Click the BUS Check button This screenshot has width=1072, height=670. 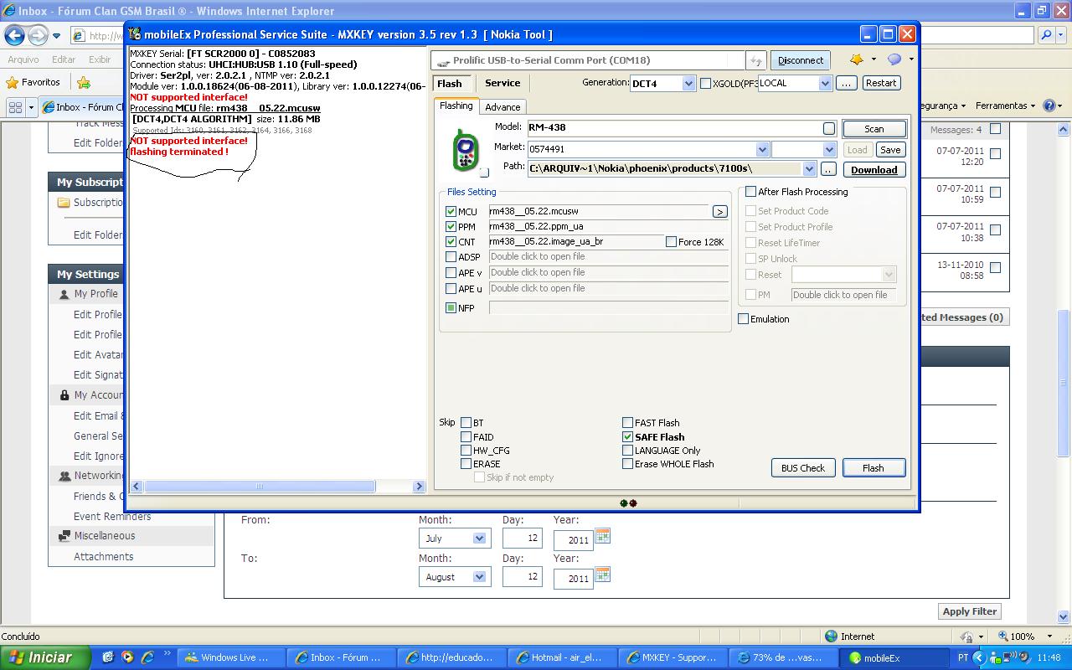803,468
